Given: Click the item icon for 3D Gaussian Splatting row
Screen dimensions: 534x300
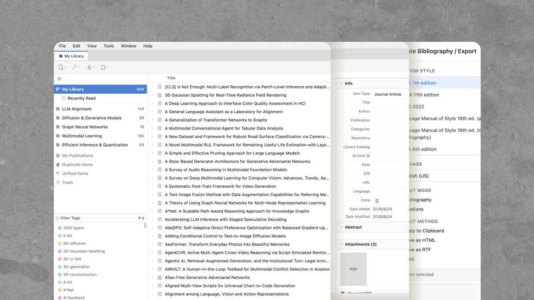Looking at the screenshot, I should [160, 95].
